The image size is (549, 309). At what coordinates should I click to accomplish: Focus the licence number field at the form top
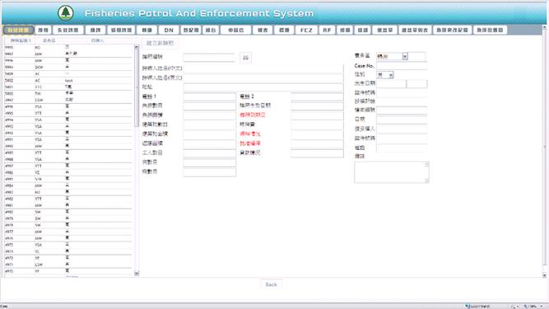pyautogui.click(x=209, y=57)
